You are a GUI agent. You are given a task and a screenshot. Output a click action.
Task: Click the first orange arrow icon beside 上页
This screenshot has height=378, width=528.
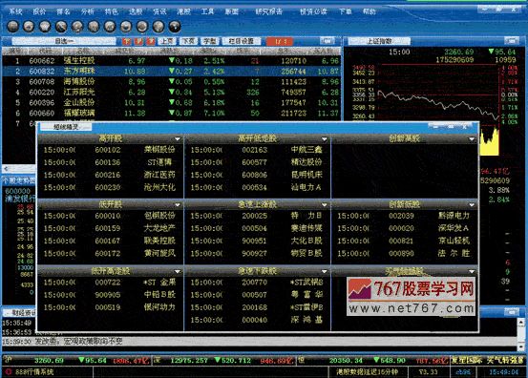pyautogui.click(x=127, y=41)
